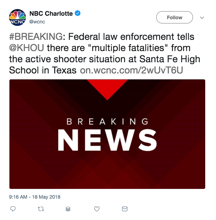Click the spaced BREAKING word in the image
This screenshot has height=220, width=216.
[107, 122]
